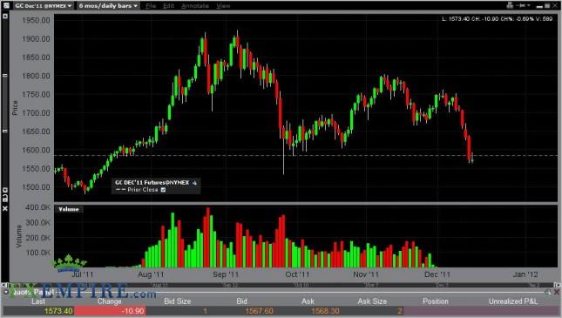Click the Position column header
This screenshot has width=562, height=318.
pyautogui.click(x=436, y=301)
